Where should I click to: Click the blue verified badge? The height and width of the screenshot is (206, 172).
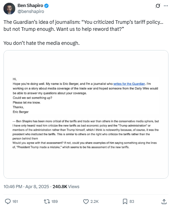tap(46, 6)
